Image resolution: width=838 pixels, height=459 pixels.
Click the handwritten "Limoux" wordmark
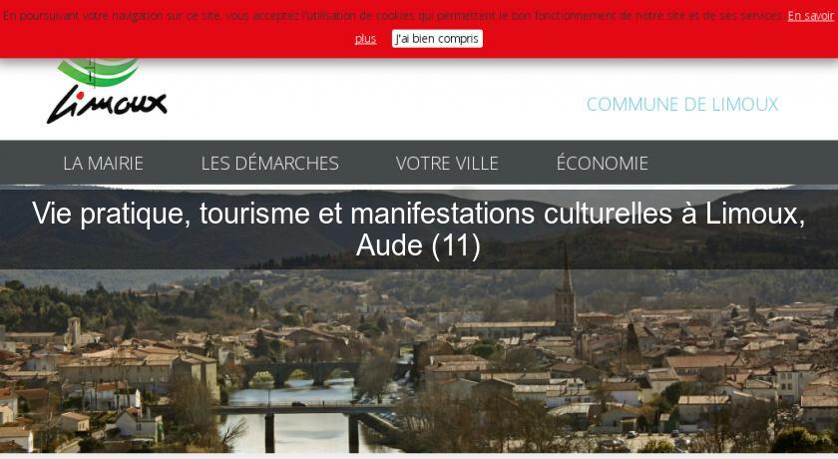[x=107, y=106]
